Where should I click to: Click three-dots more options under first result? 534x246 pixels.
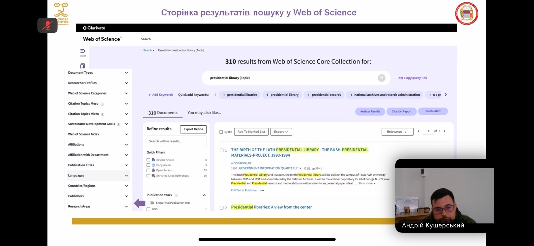tap(262, 190)
